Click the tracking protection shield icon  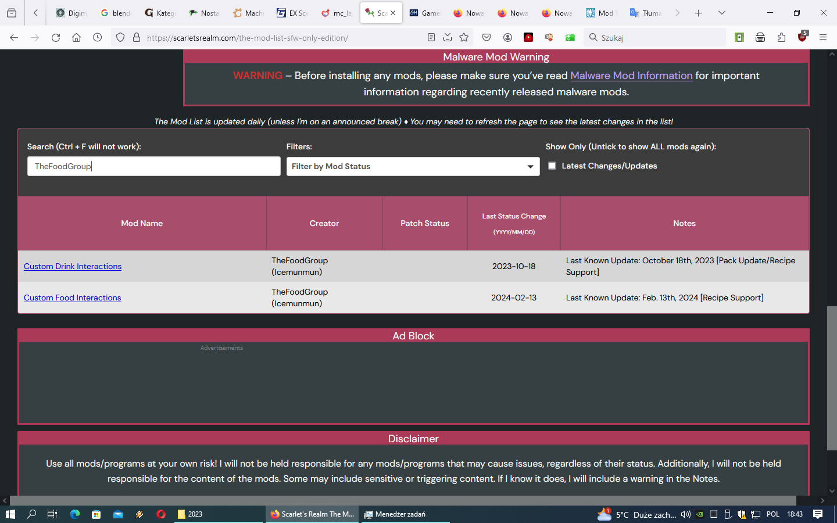[x=120, y=37]
